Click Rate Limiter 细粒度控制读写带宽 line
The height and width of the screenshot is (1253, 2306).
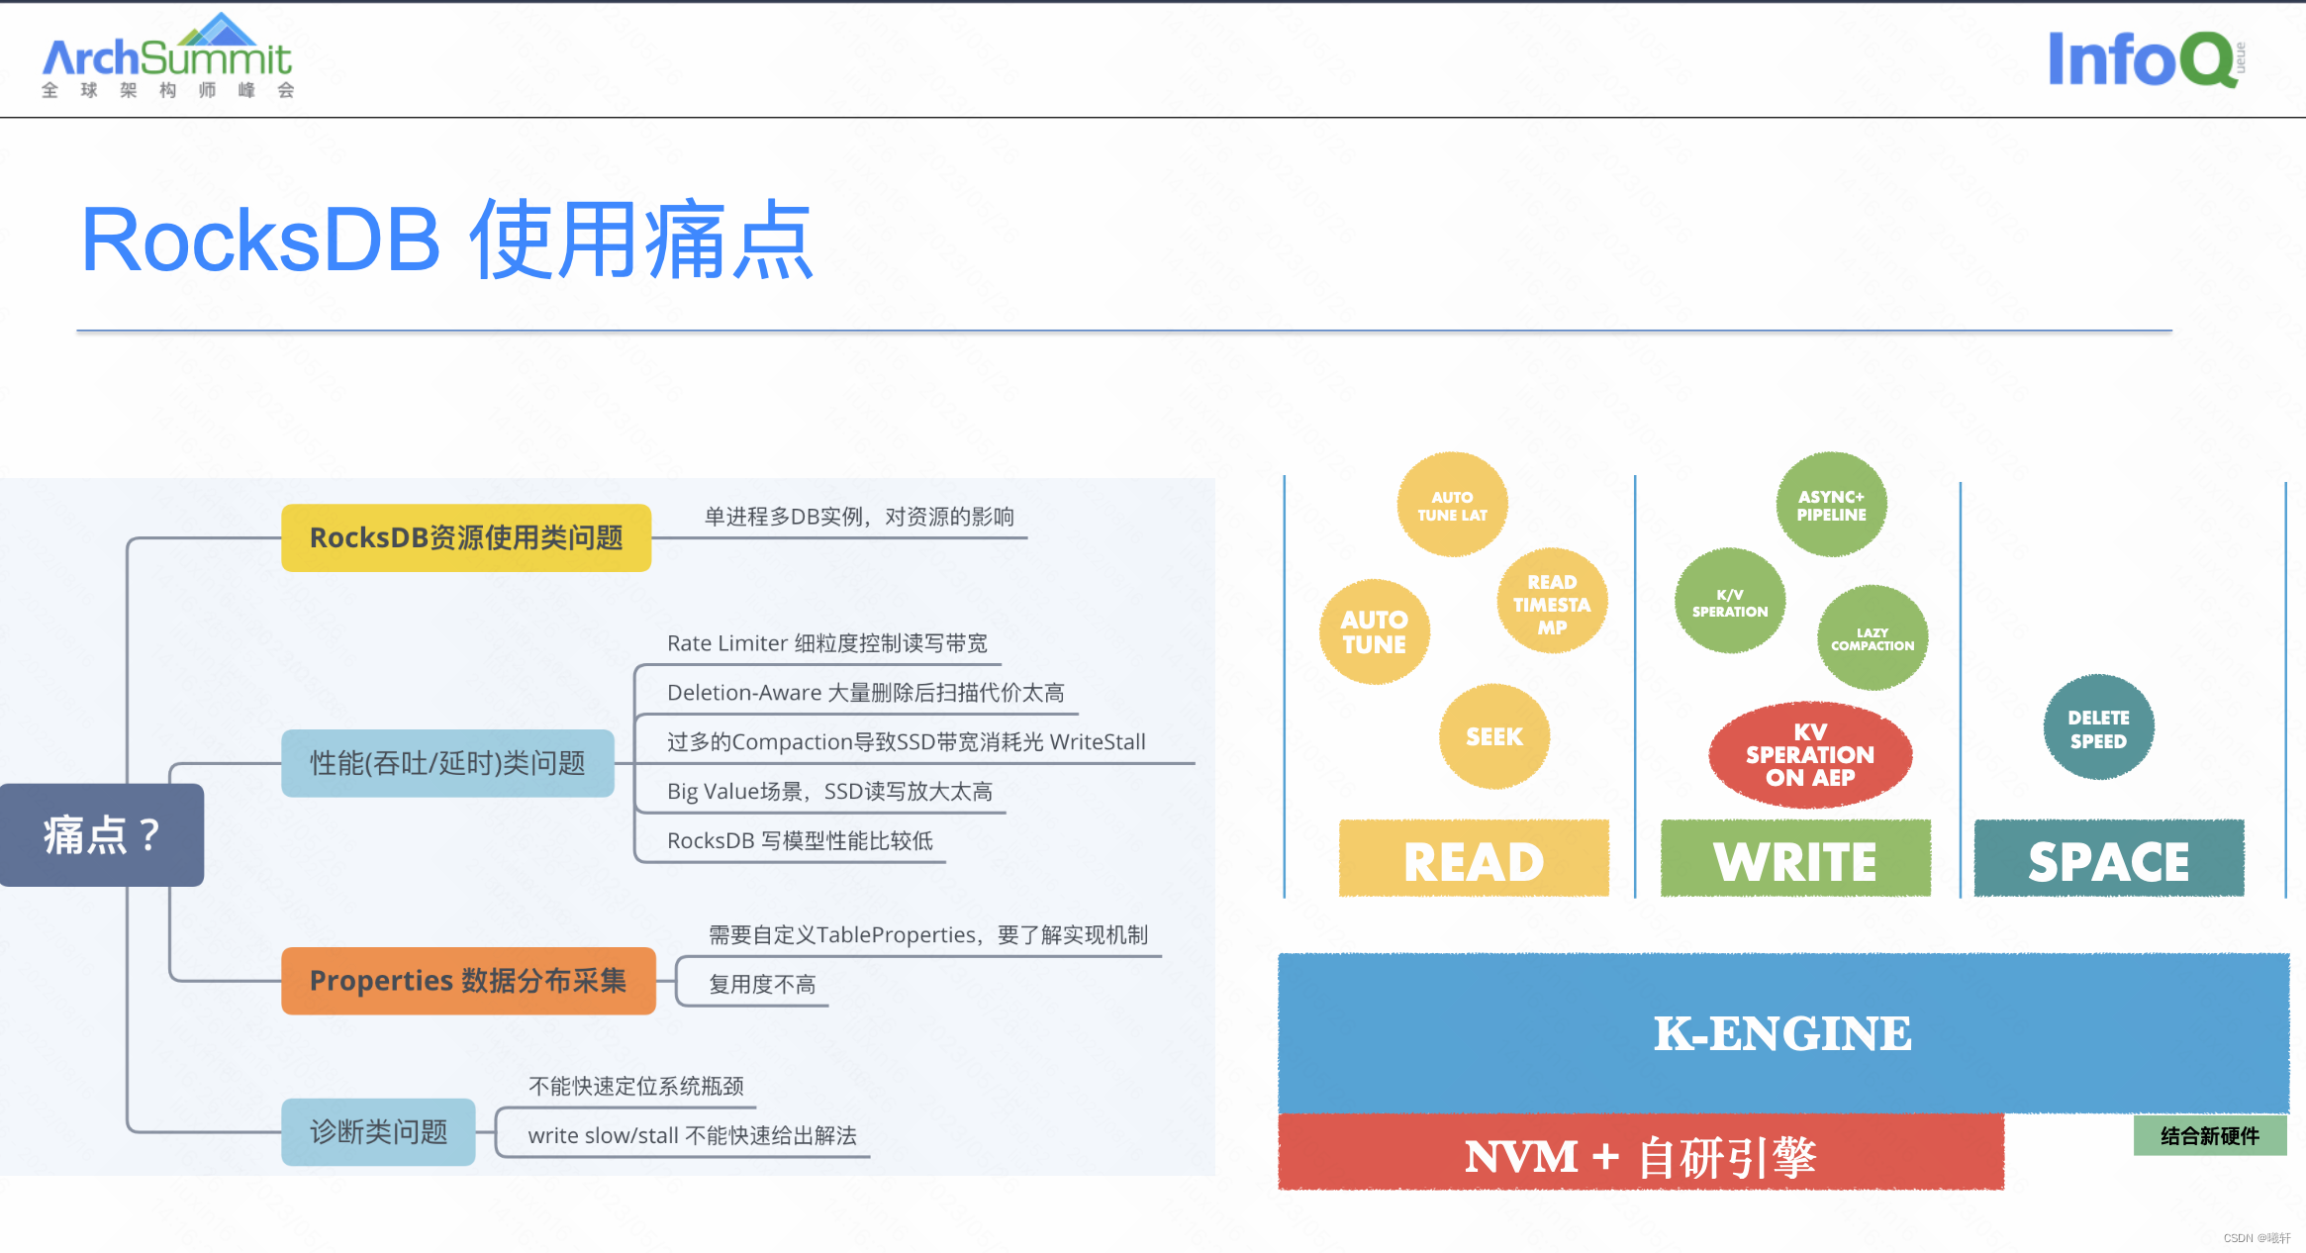(827, 643)
